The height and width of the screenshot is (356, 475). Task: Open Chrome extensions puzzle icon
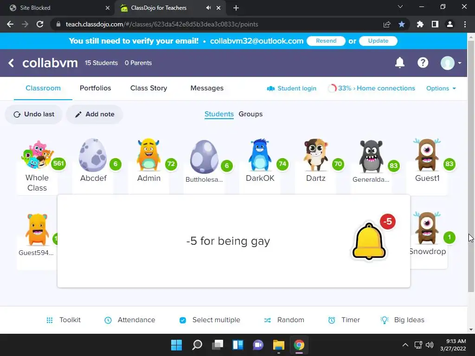pos(420,24)
